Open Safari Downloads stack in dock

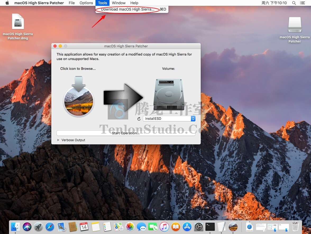pos(249,227)
